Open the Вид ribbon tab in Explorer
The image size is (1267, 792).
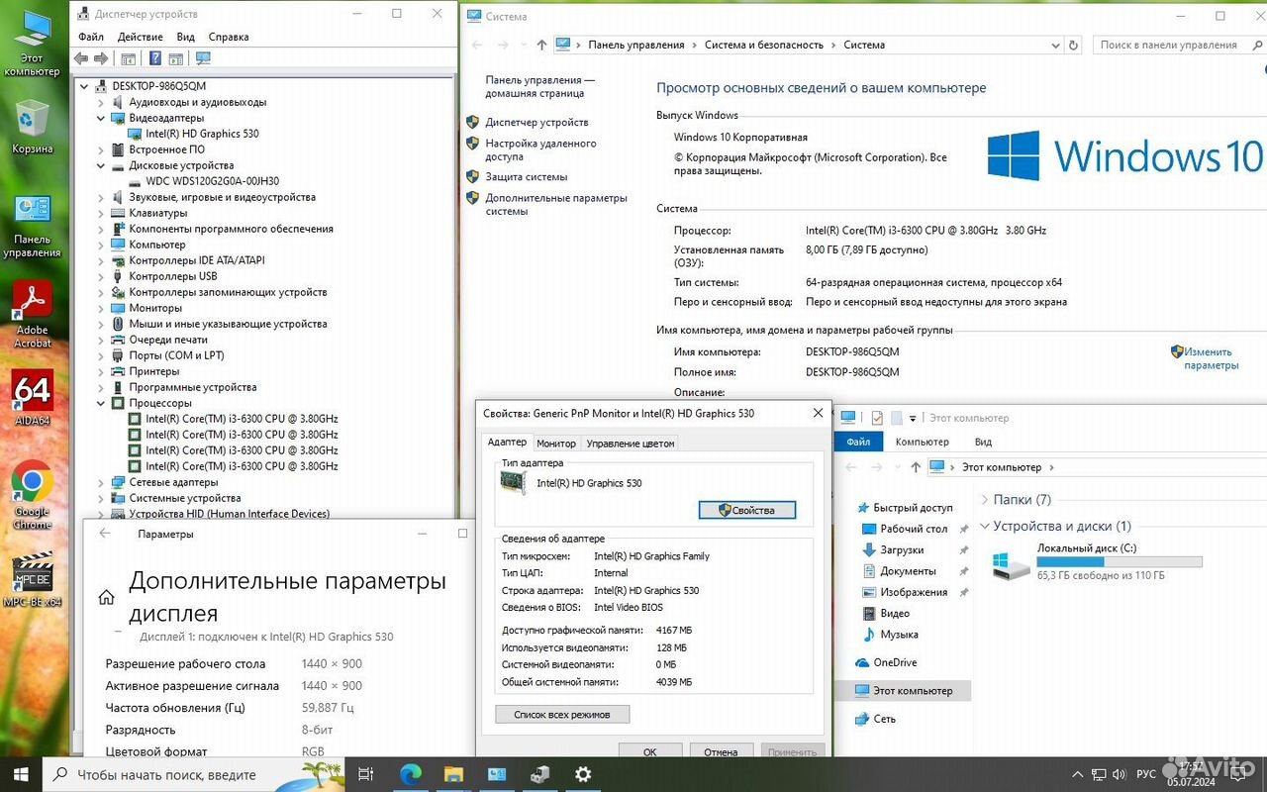click(x=983, y=442)
